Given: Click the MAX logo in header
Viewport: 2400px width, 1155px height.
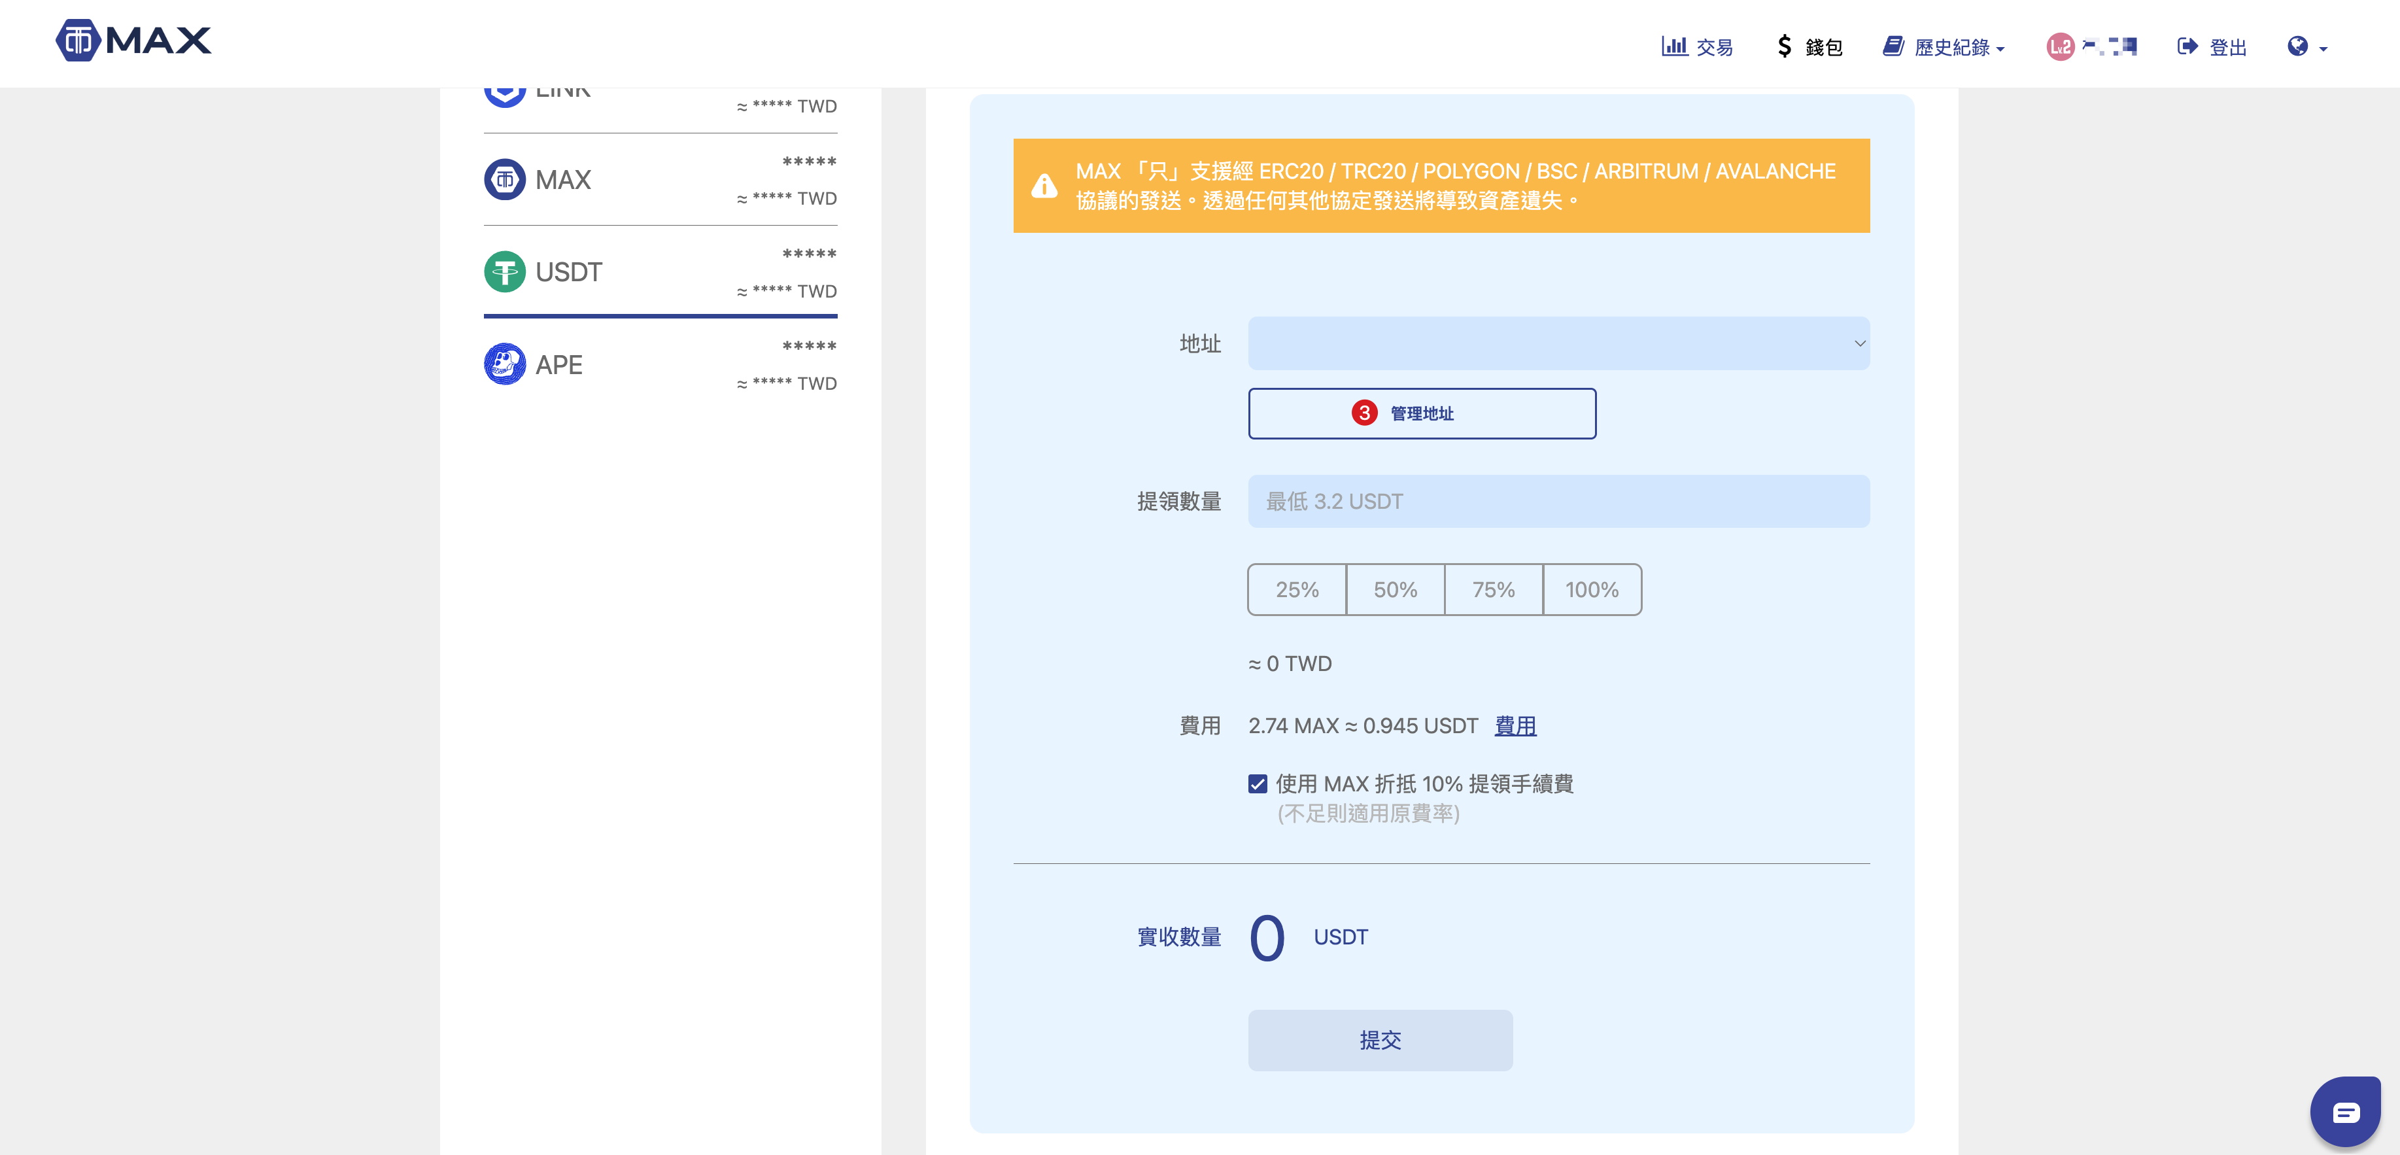Looking at the screenshot, I should [x=133, y=41].
